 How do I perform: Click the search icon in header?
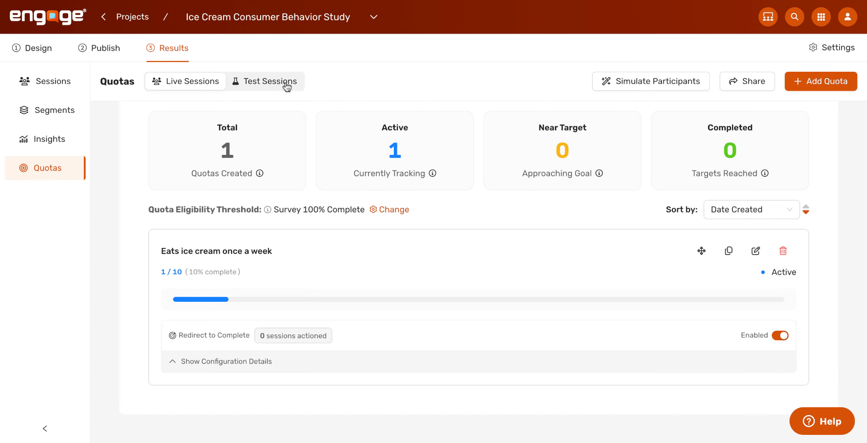[x=795, y=17]
